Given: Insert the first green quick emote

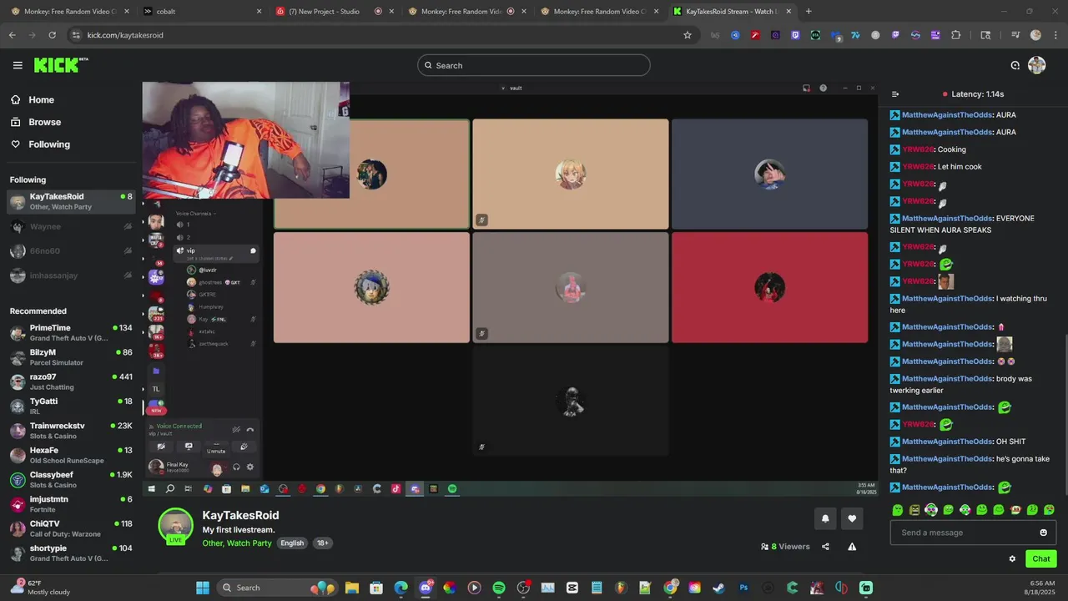Looking at the screenshot, I should click(898, 510).
